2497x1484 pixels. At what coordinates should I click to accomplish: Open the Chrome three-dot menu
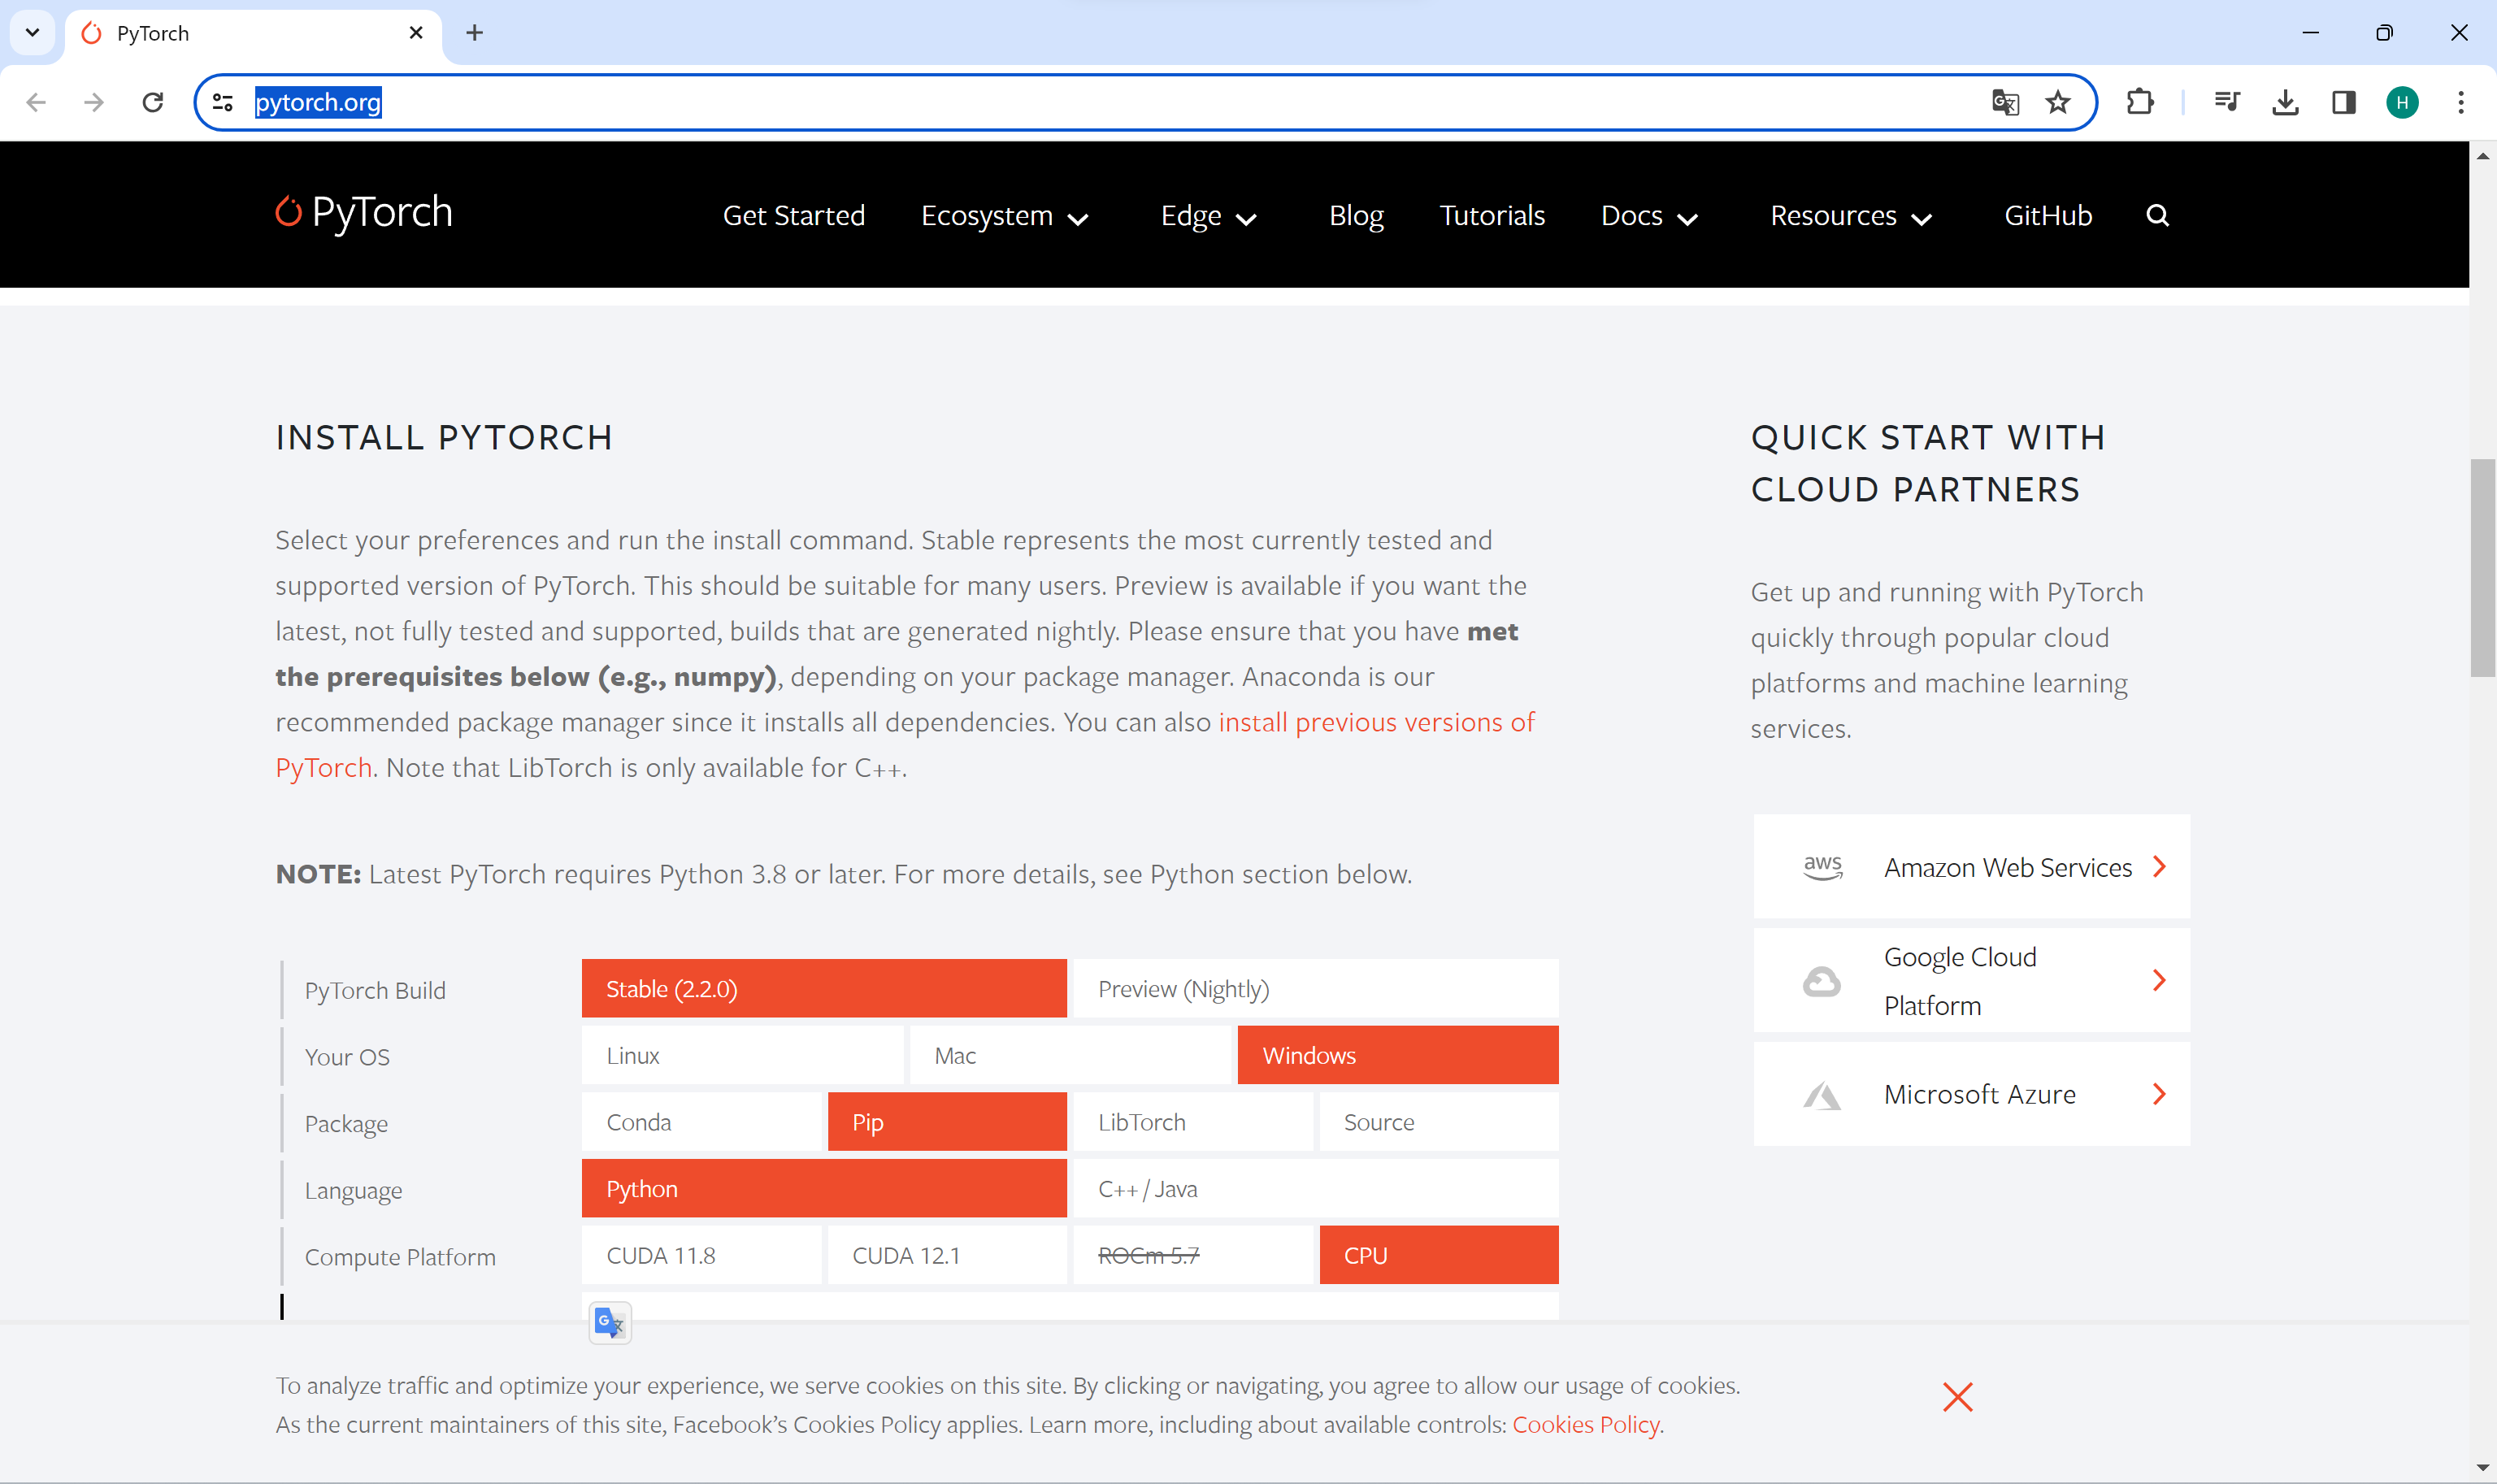2461,102
